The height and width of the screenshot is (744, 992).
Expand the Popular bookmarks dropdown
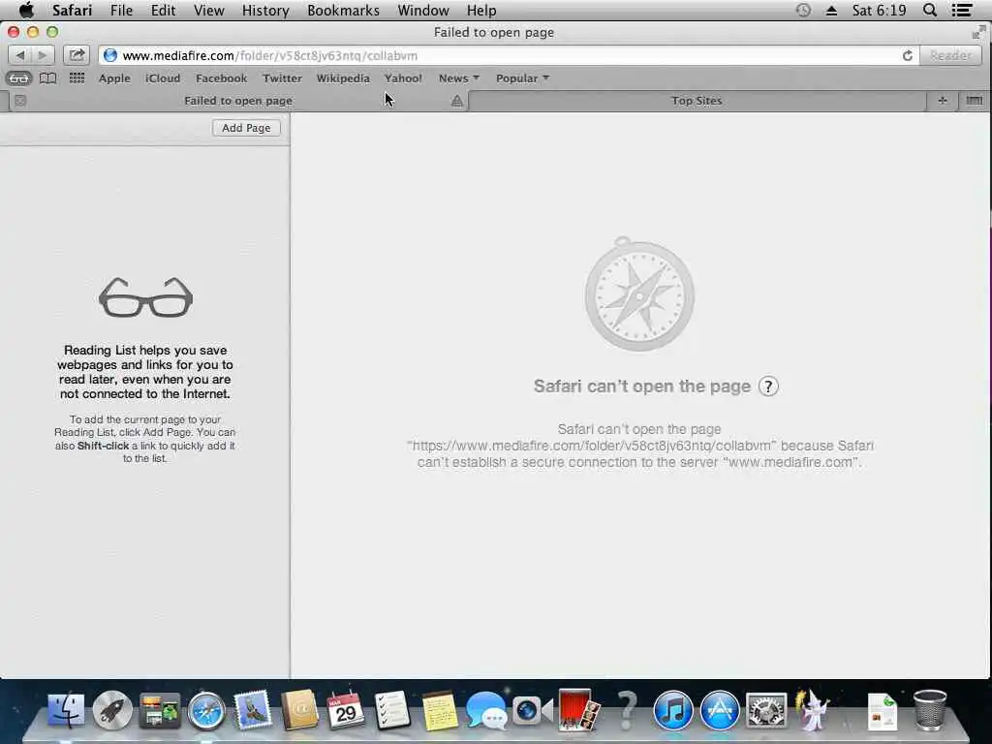click(522, 78)
